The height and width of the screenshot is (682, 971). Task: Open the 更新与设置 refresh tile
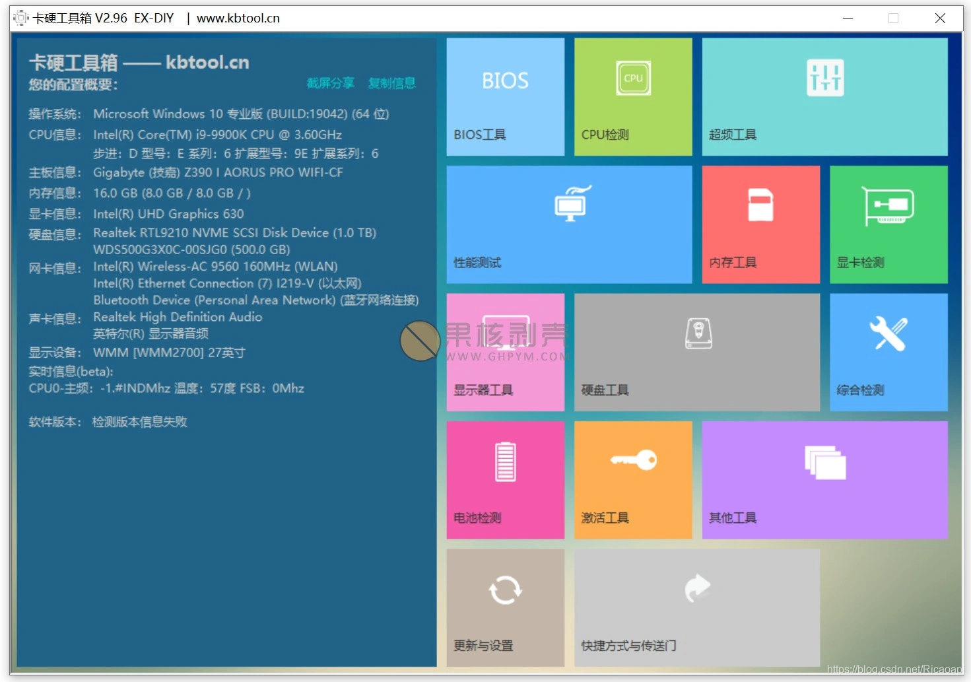click(505, 607)
